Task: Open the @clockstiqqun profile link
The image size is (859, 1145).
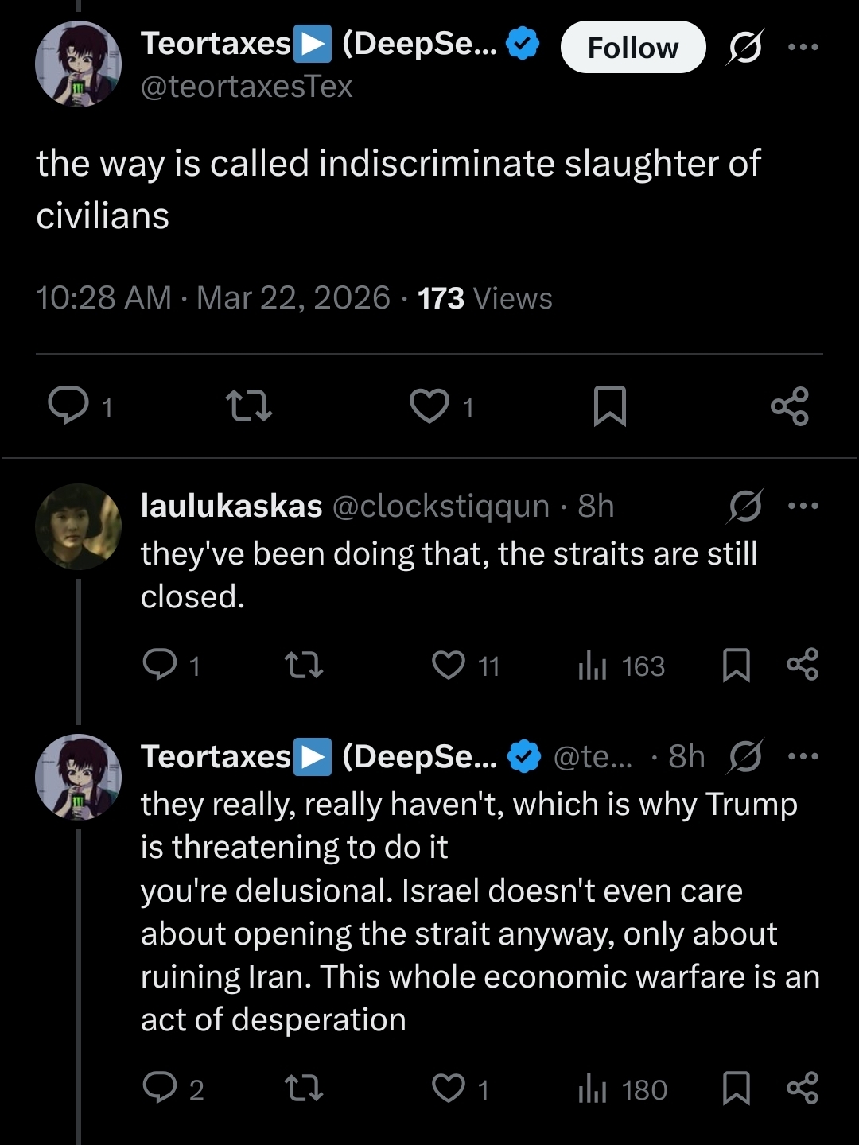Action: (x=441, y=506)
